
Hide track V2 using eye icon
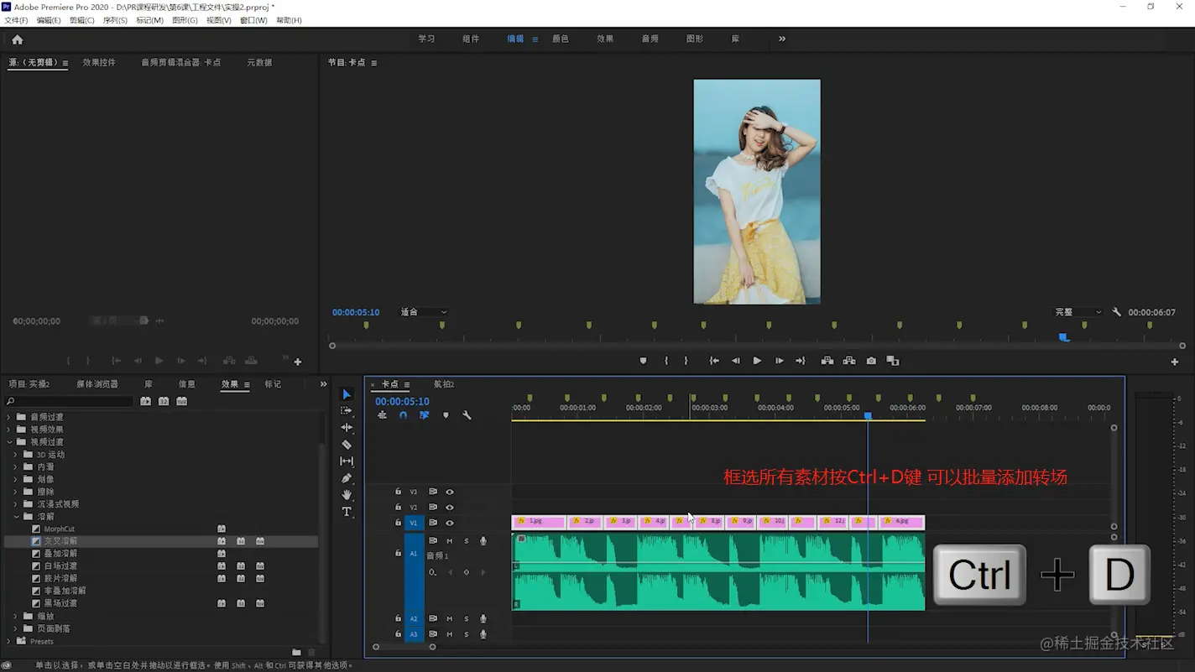(x=450, y=508)
